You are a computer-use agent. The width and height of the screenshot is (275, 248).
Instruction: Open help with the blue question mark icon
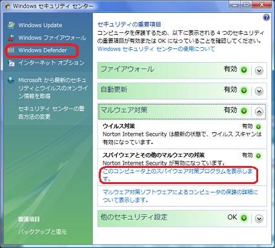click(x=267, y=17)
